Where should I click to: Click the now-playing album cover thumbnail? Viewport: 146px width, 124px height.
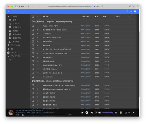(x=11, y=113)
